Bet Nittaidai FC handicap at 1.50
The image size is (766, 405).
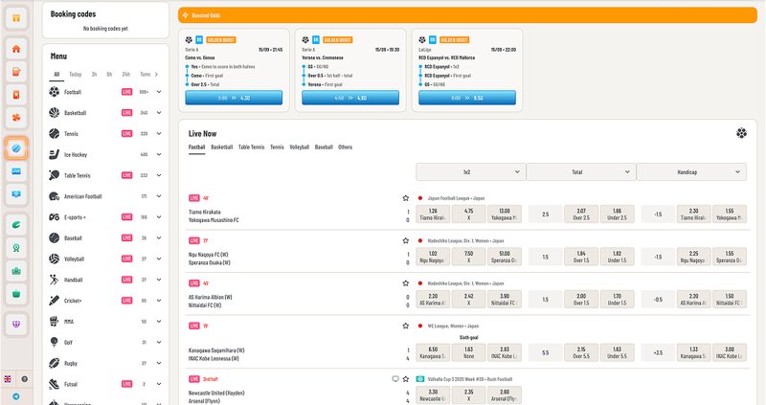730,299
